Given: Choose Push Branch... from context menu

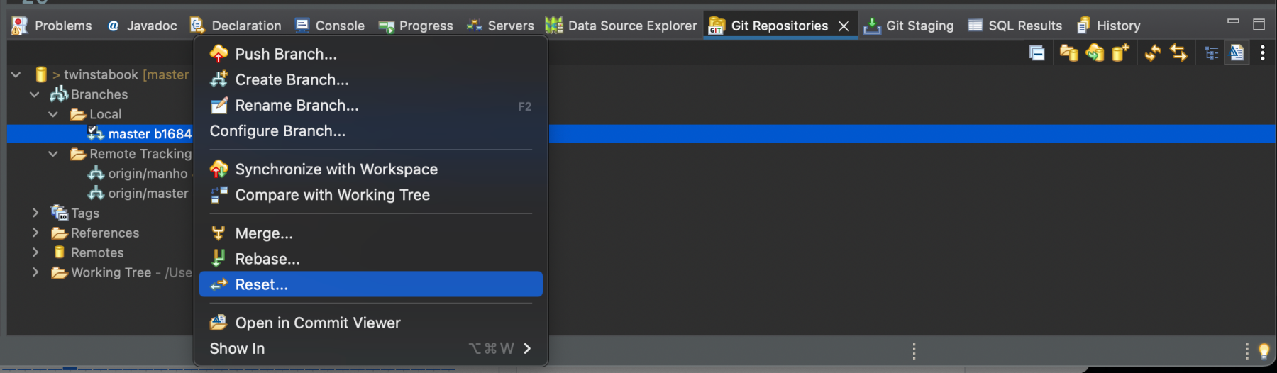Looking at the screenshot, I should pos(370,54).
